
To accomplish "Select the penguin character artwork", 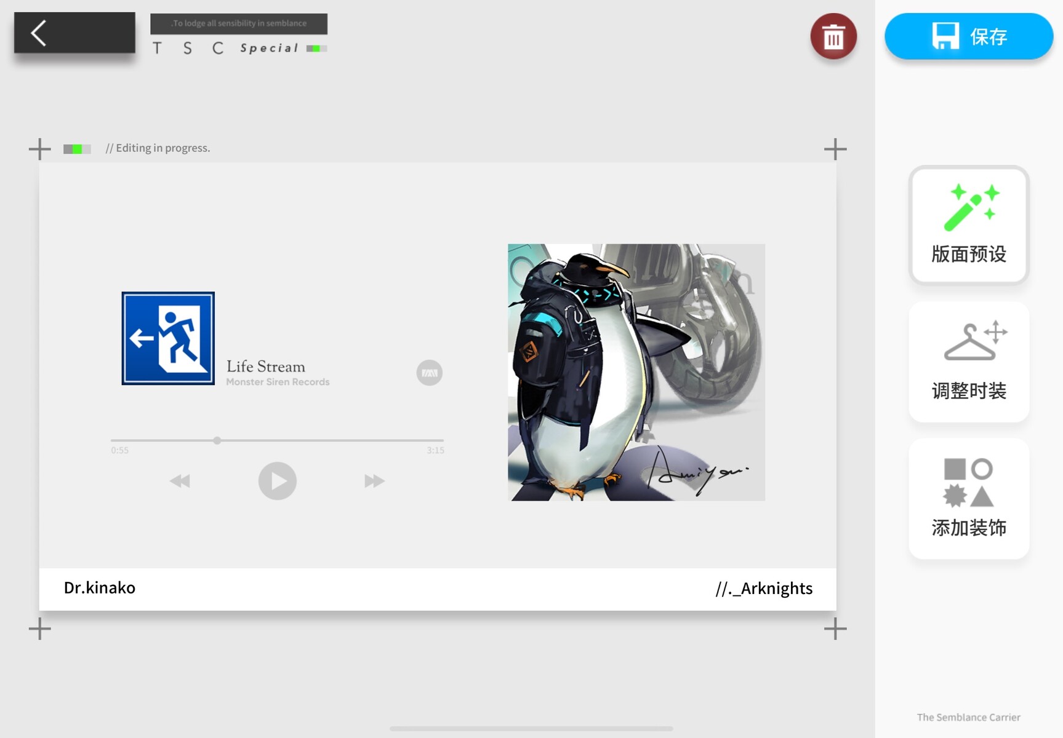I will point(636,372).
